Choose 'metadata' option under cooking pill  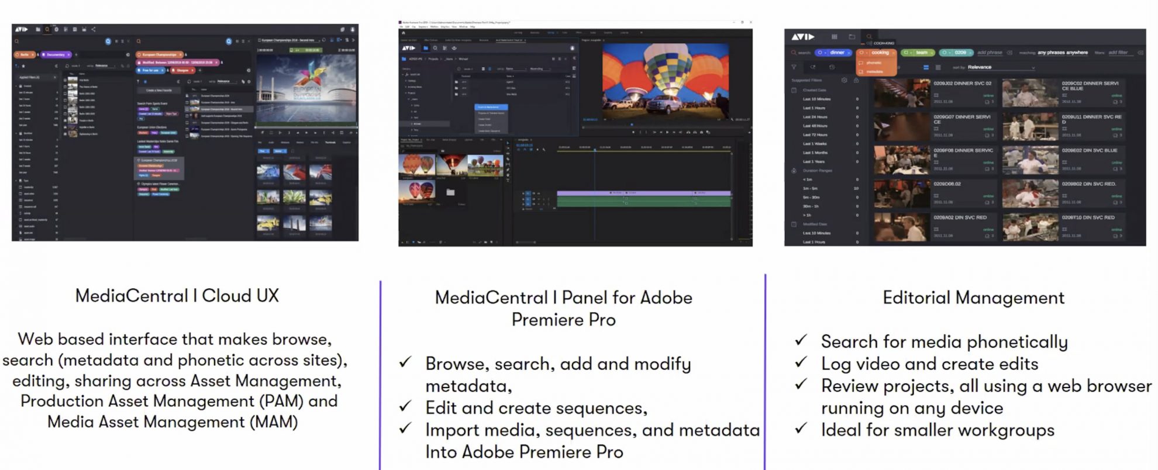[x=875, y=71]
